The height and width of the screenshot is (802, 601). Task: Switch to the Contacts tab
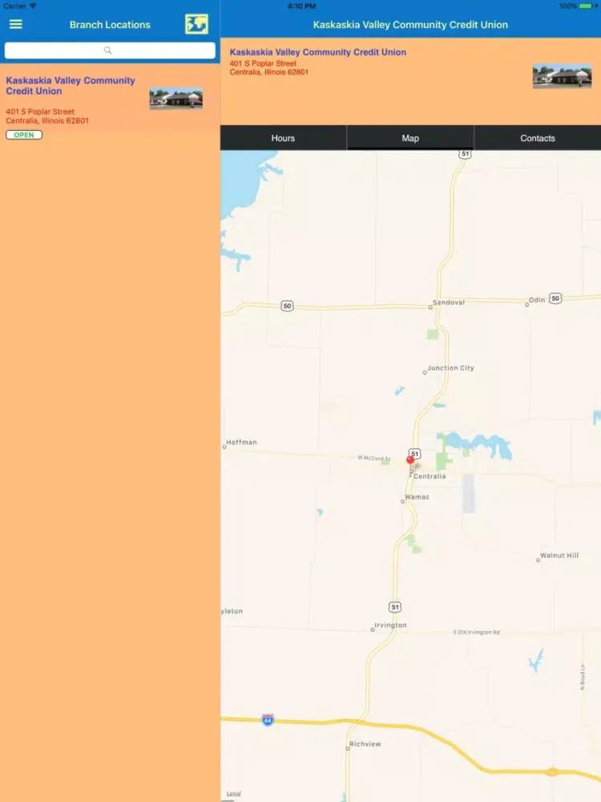pyautogui.click(x=538, y=138)
